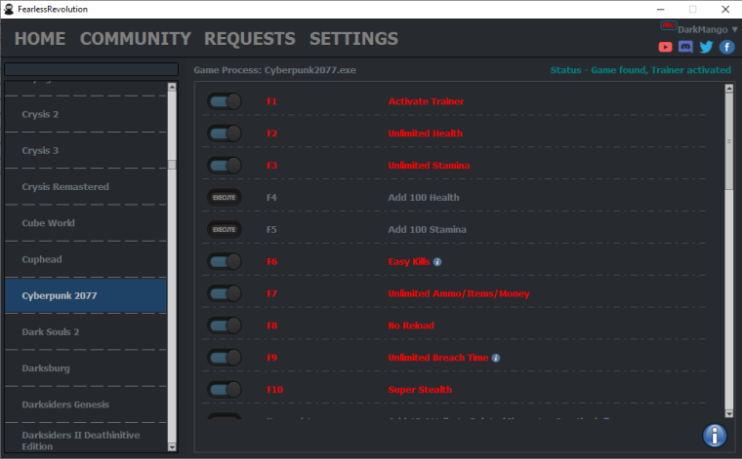The height and width of the screenshot is (459, 742).
Task: Select Cuphead in game list
Action: [86, 259]
